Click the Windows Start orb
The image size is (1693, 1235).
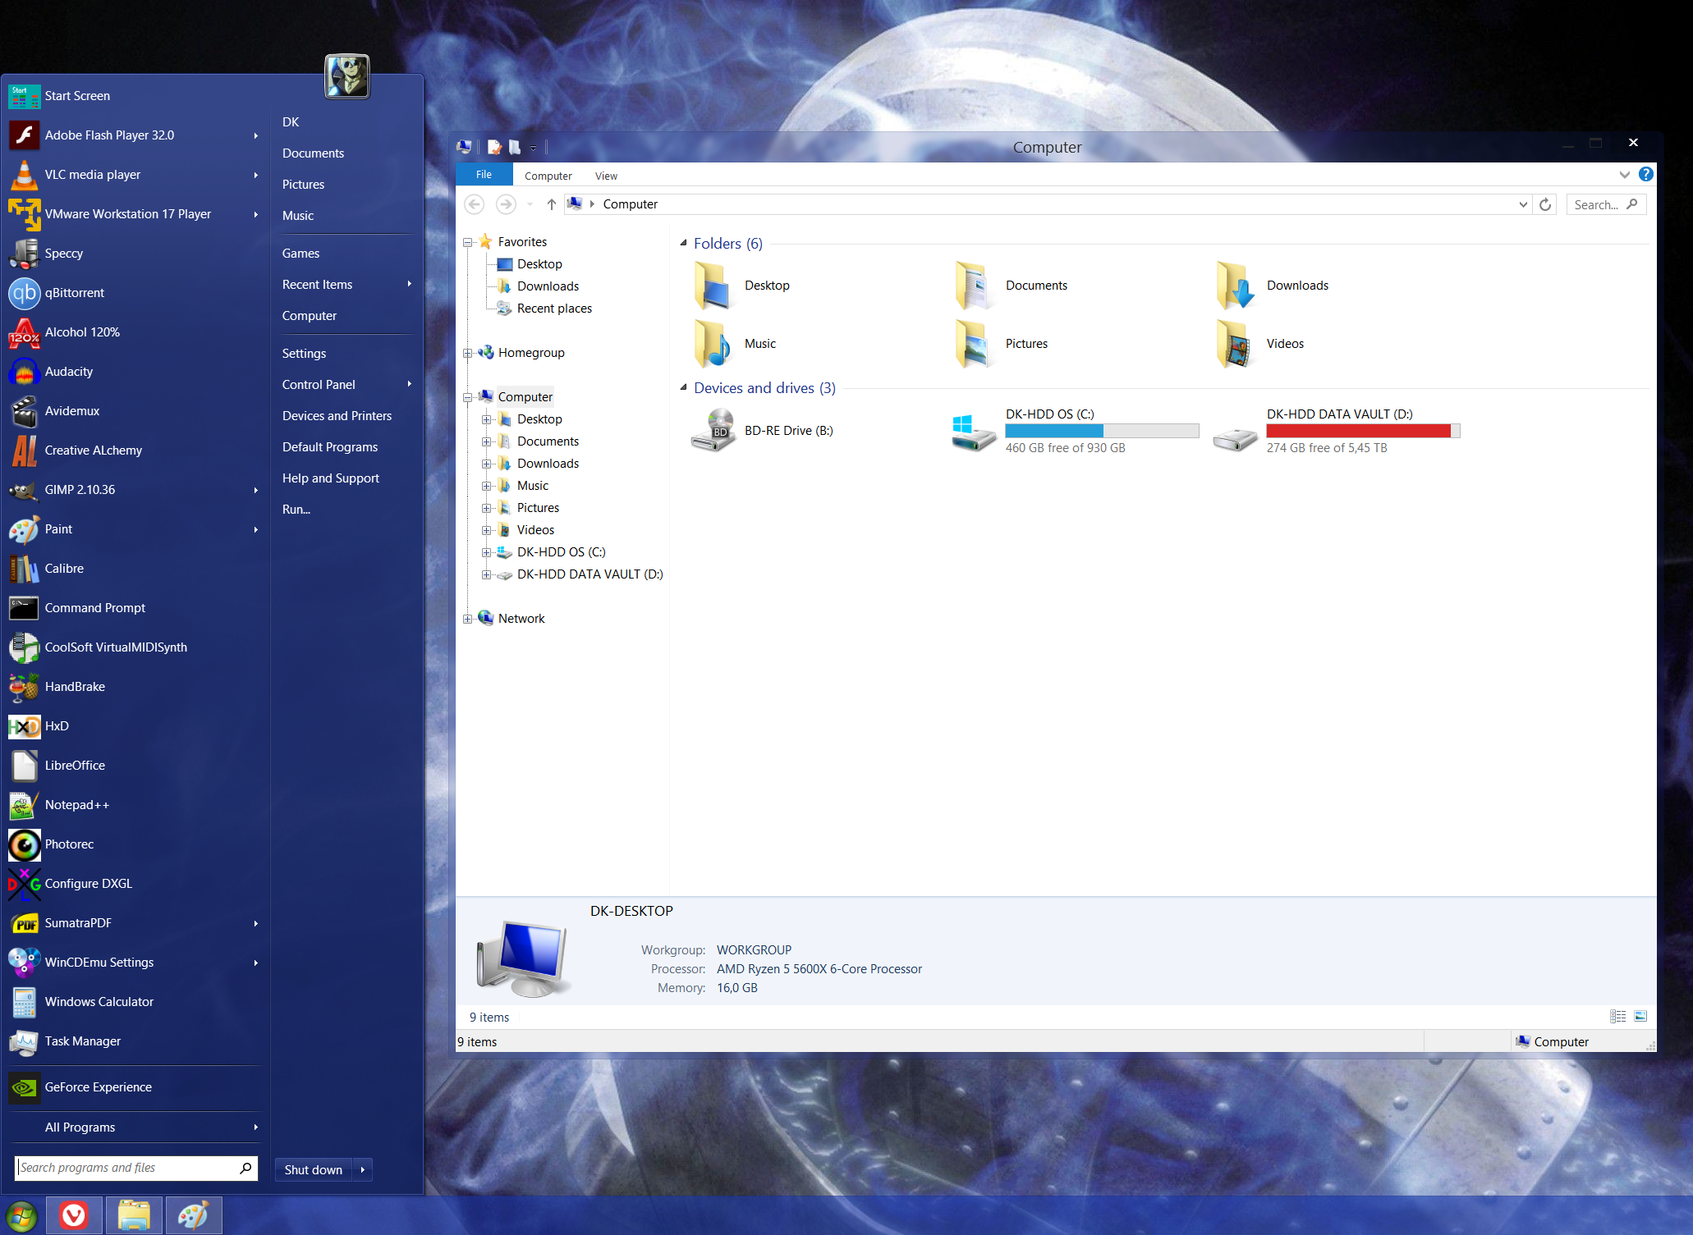pos(21,1215)
